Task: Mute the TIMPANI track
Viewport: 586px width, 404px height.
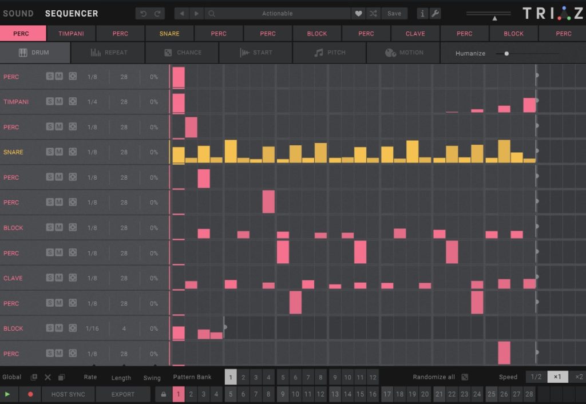Action: point(59,102)
